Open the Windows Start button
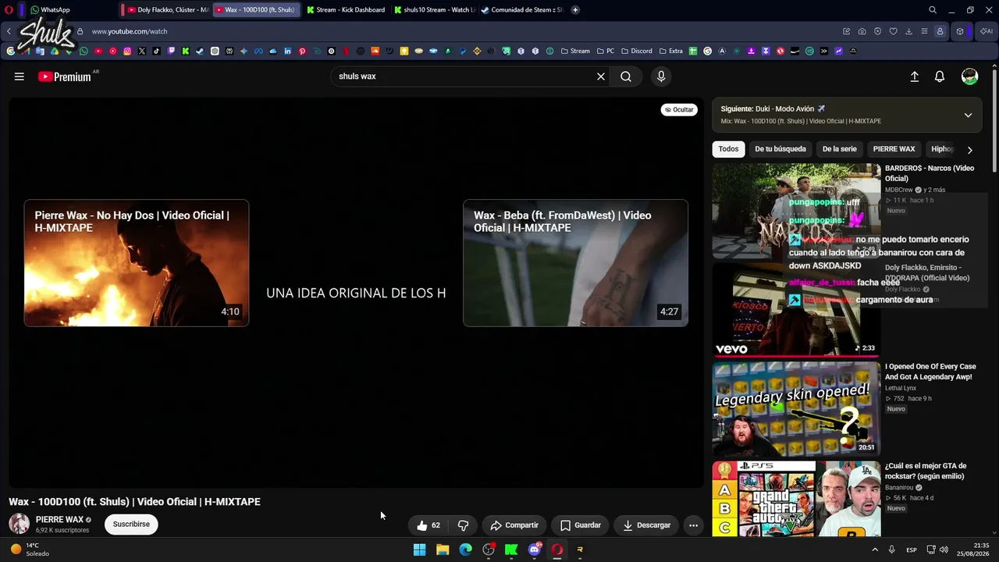 pos(419,550)
